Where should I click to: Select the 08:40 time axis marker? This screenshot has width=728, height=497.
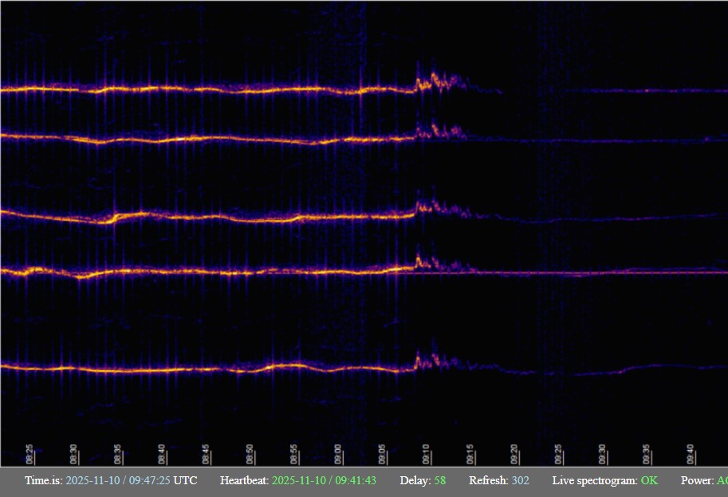point(162,455)
